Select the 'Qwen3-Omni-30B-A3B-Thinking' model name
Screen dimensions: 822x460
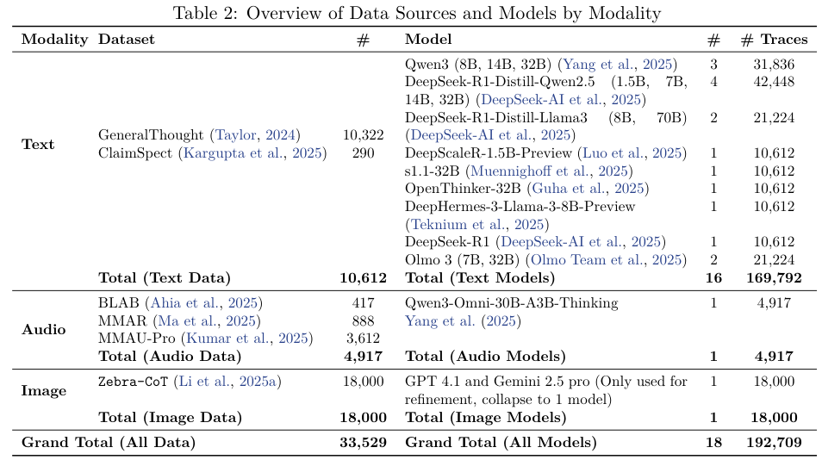pyautogui.click(x=511, y=303)
